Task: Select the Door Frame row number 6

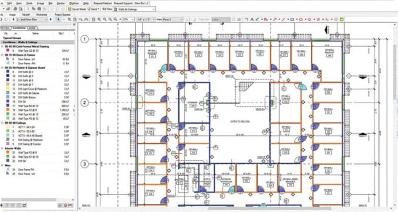Action: pyautogui.click(x=38, y=59)
